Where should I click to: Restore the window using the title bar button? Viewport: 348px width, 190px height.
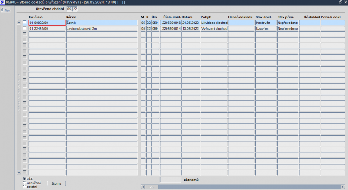pyautogui.click(x=341, y=2)
